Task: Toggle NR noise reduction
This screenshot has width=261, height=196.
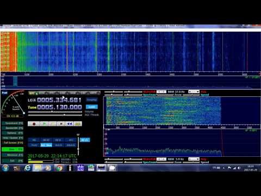Action: [x=34, y=140]
